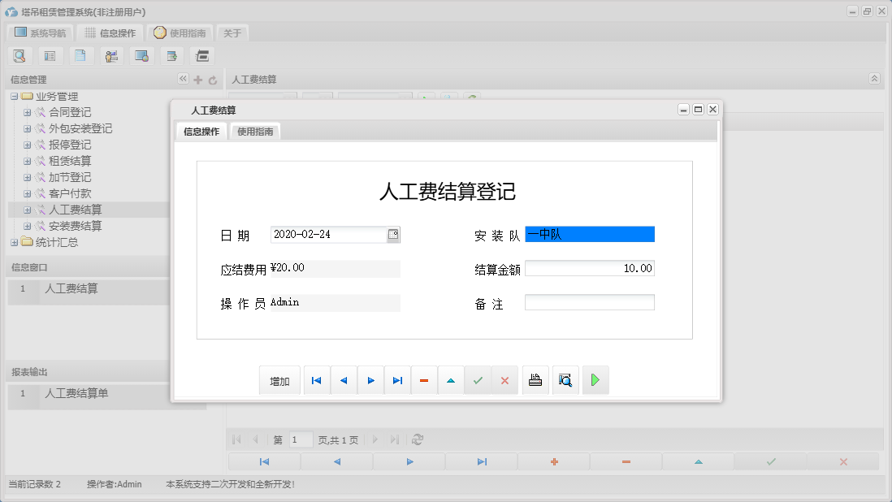892x502 pixels.
Task: Click the confirm checkmark to save record
Action: (x=478, y=379)
